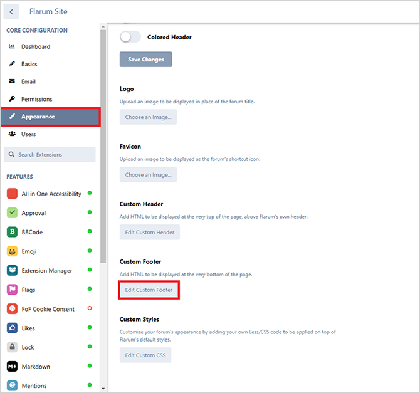
Task: Click the CORE CONFIGURATION section heading
Action: [37, 30]
